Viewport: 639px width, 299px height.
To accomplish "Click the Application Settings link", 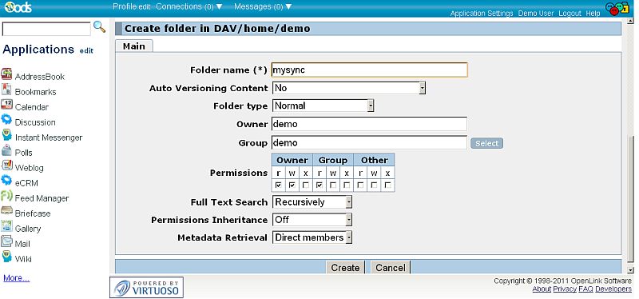I will pyautogui.click(x=482, y=14).
